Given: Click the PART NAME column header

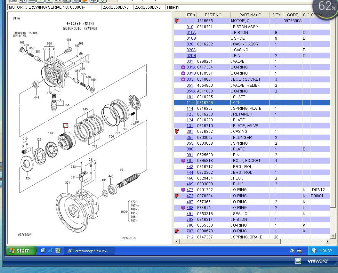Looking at the screenshot, I should click(x=250, y=15).
